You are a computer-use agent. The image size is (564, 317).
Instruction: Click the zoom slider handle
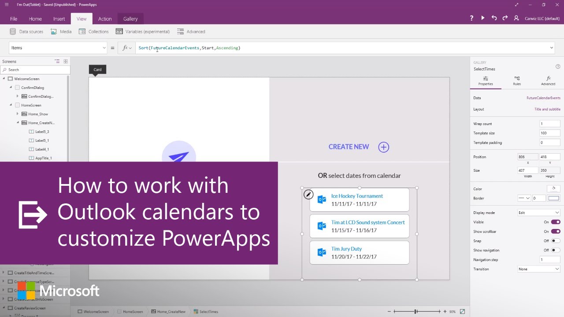point(416,312)
